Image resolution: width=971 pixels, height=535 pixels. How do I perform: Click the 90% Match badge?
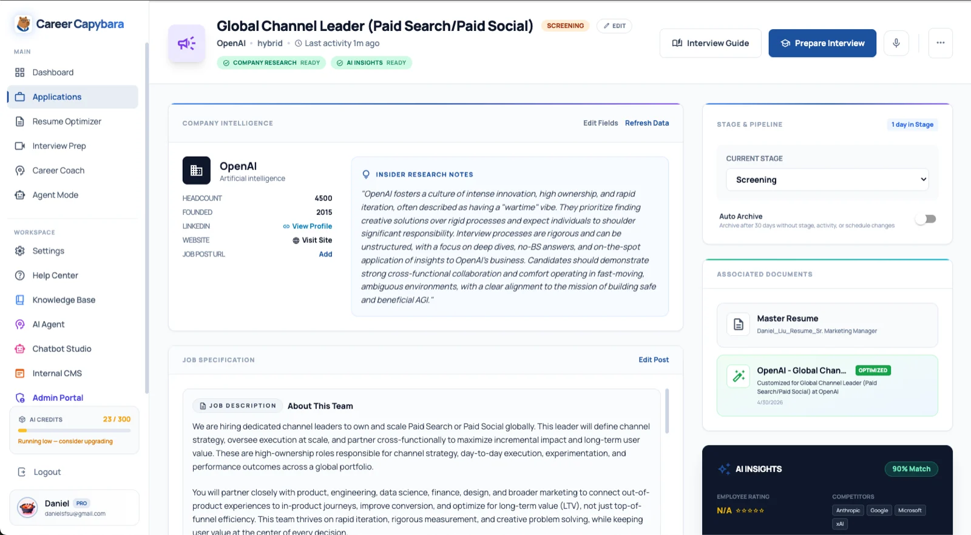coord(911,469)
